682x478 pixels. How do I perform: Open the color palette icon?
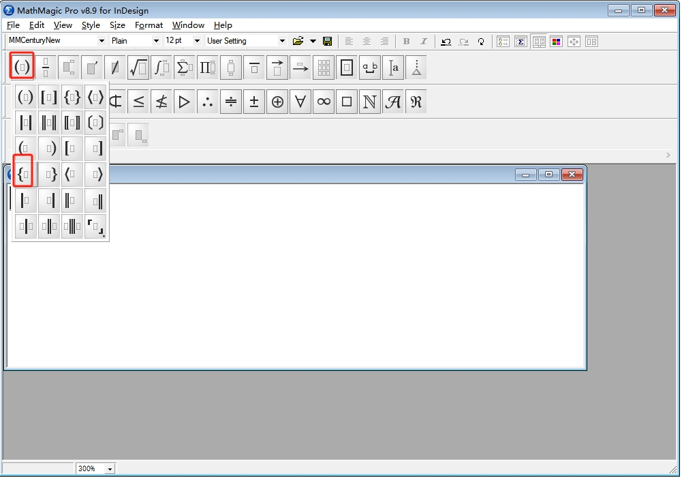point(556,41)
